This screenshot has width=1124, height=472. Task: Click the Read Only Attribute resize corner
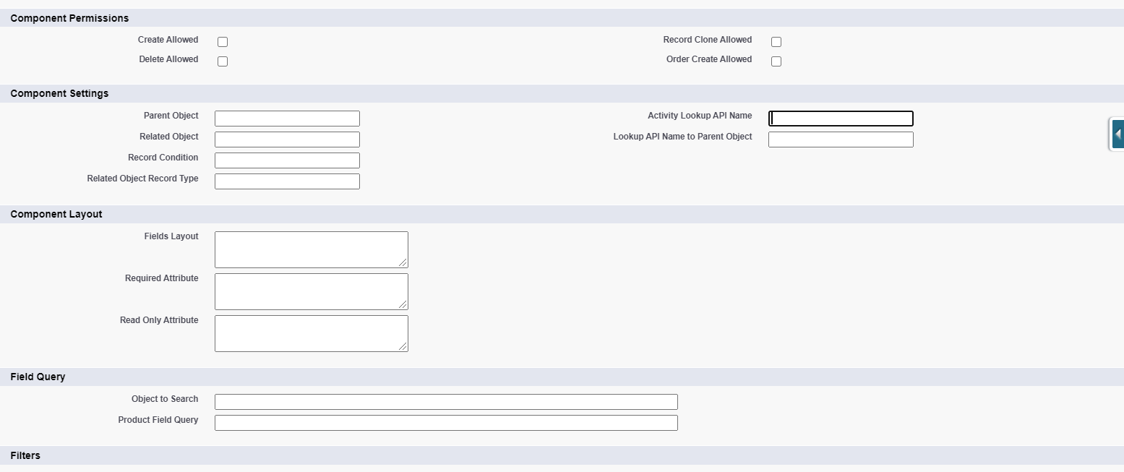pyautogui.click(x=403, y=347)
